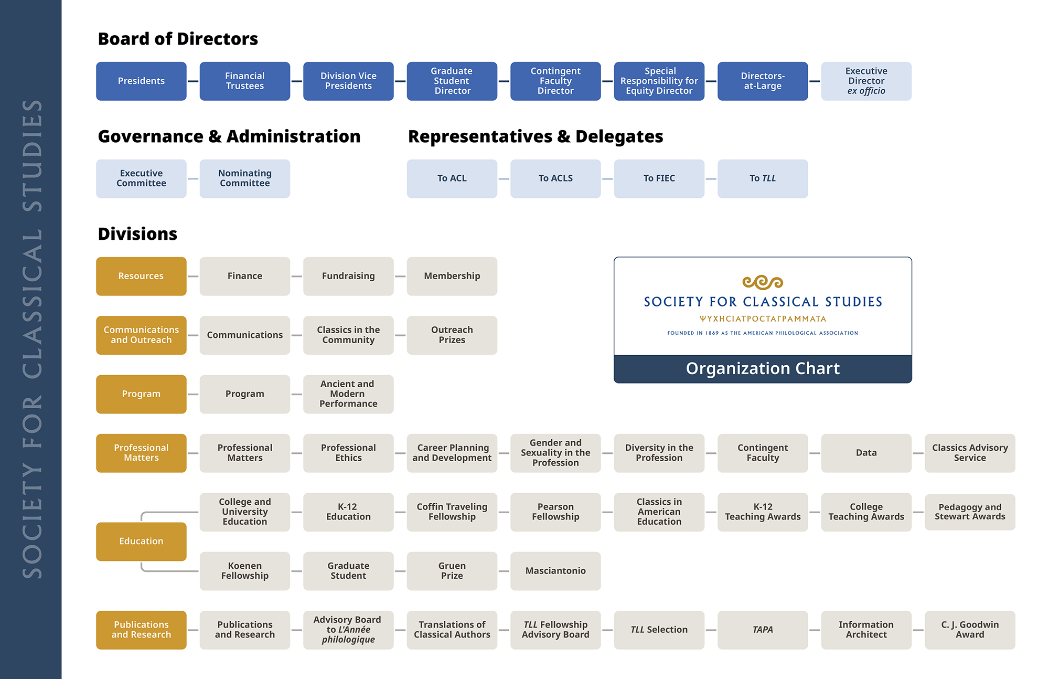Select the Ancient and Modern Performance node
Image resolution: width=1049 pixels, height=679 pixels.
(x=348, y=394)
